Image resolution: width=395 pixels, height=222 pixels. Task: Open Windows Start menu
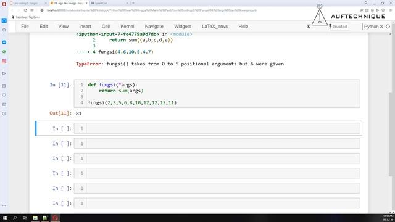tap(5, 218)
